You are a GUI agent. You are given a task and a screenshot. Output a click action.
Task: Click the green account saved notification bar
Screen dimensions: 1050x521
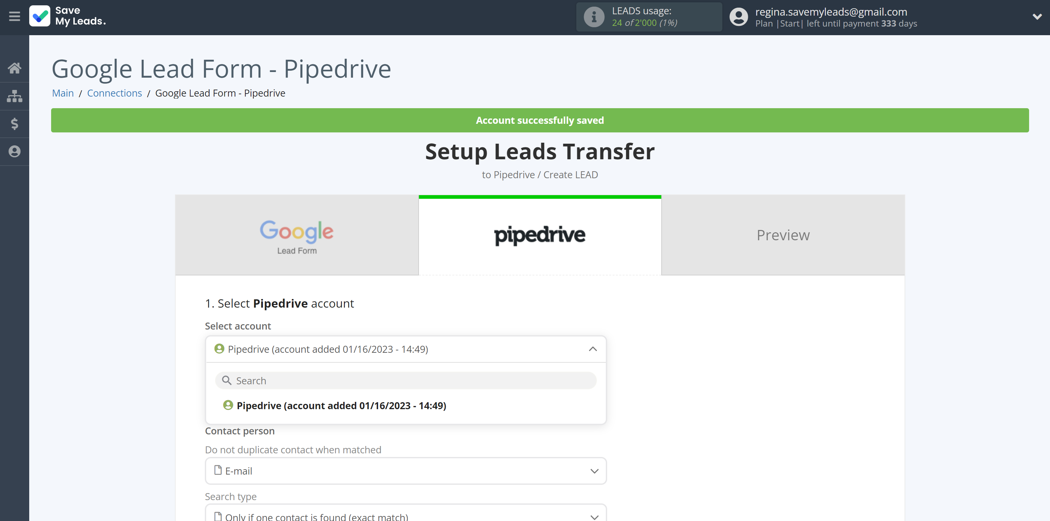coord(539,120)
